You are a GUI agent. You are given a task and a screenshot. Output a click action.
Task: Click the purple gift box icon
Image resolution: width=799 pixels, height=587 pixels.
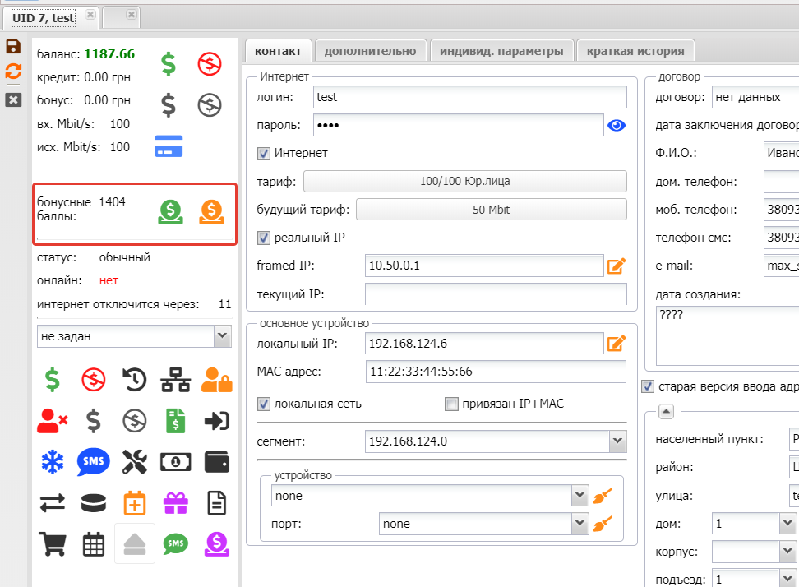176,501
